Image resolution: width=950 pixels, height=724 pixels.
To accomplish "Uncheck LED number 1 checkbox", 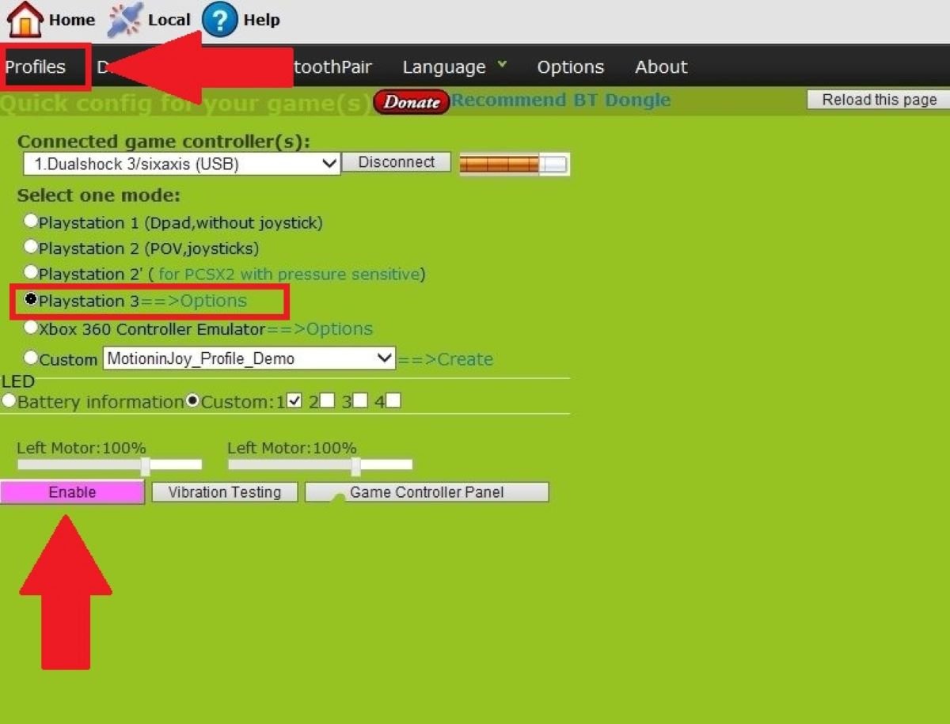I will (x=294, y=401).
